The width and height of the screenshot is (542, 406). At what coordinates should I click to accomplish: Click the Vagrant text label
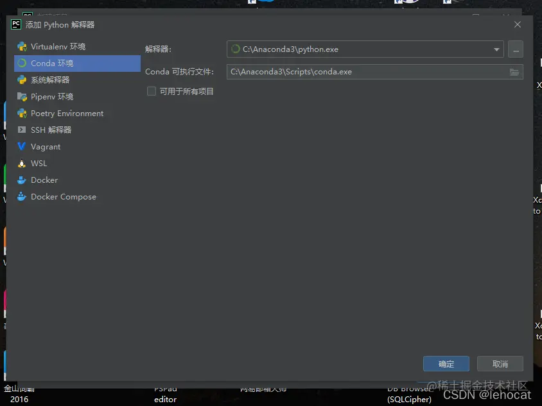46,147
